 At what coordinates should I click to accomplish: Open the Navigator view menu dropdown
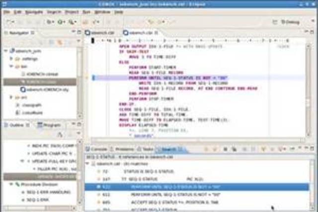pyautogui.click(x=79, y=41)
